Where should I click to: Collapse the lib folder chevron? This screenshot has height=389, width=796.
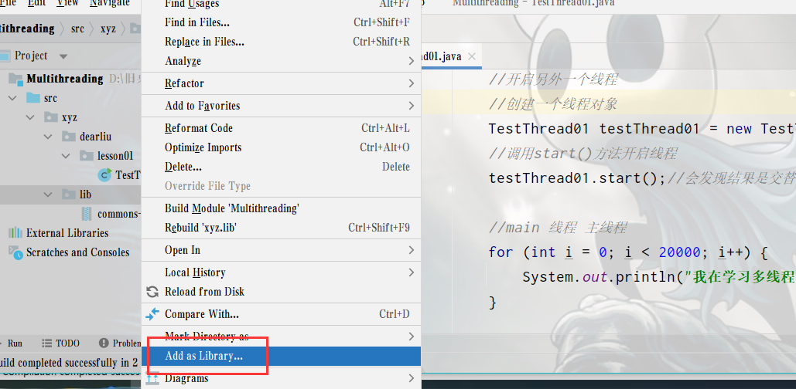(x=48, y=194)
